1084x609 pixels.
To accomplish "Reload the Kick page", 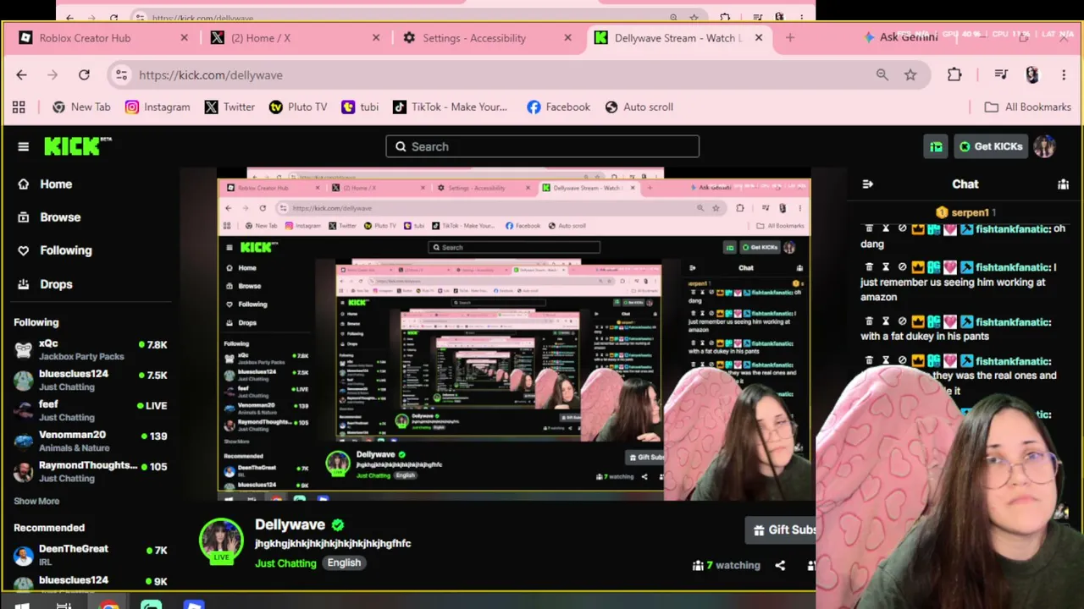I will pos(84,74).
